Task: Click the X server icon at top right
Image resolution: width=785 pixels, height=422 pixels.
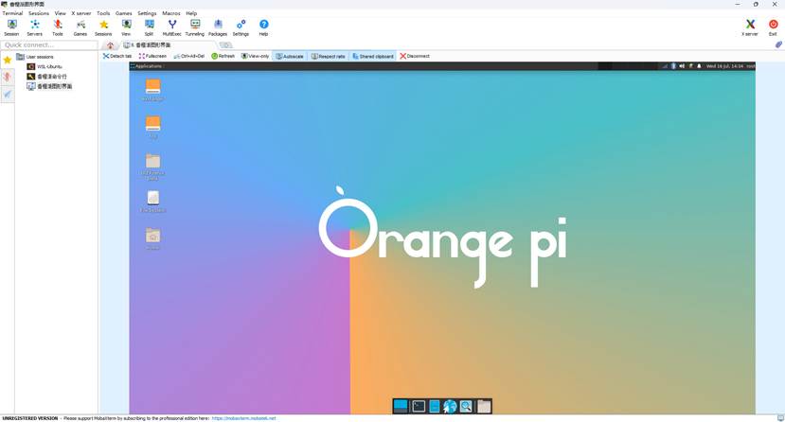Action: pos(750,27)
